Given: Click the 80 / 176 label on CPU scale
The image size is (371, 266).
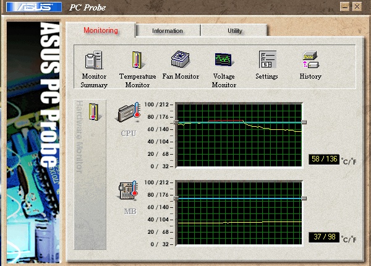Looking at the screenshot, I should (158, 117).
